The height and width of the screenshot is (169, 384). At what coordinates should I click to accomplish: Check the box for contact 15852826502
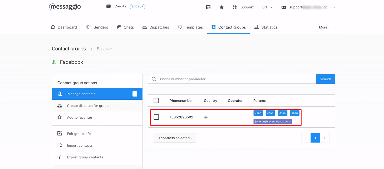tap(156, 117)
